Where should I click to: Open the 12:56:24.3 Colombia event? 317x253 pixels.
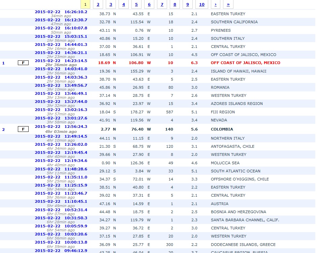click(x=61, y=127)
